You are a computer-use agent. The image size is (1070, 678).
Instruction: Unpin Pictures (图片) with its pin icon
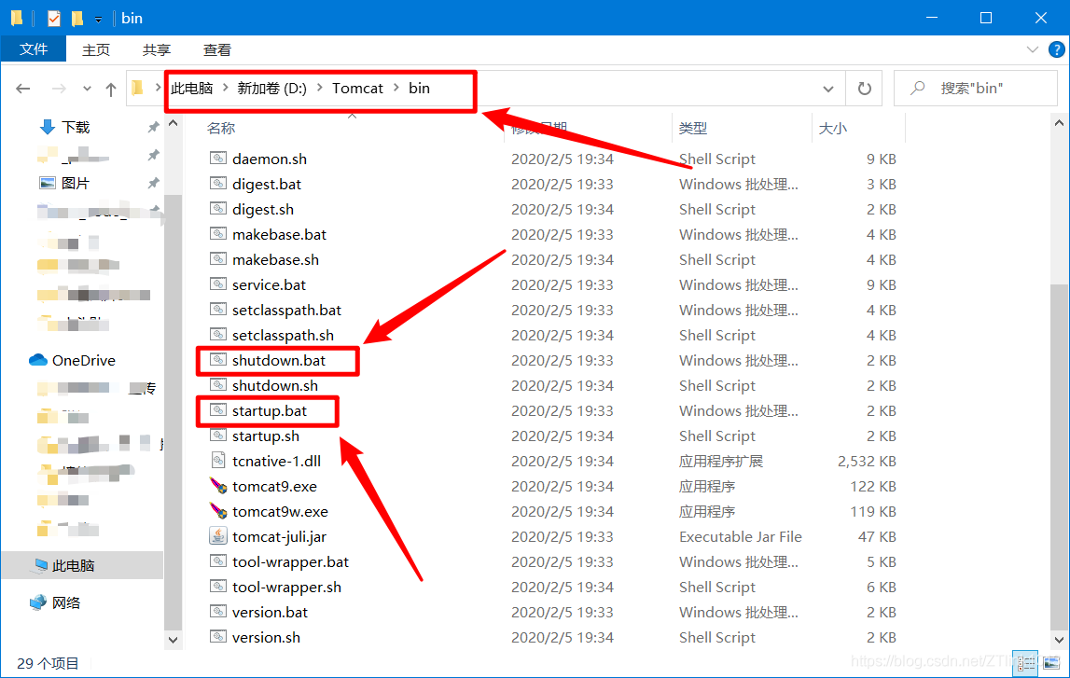tap(153, 183)
